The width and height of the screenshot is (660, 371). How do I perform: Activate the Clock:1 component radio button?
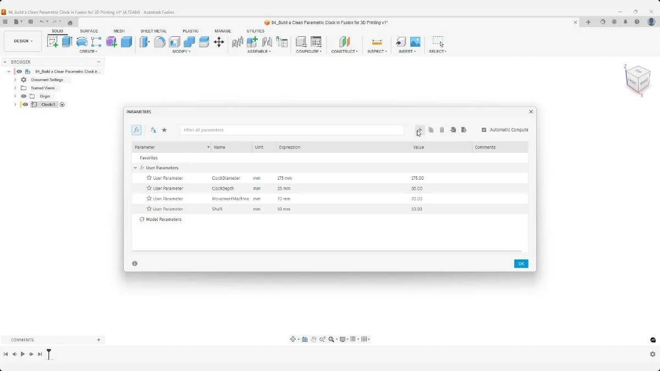click(x=62, y=104)
